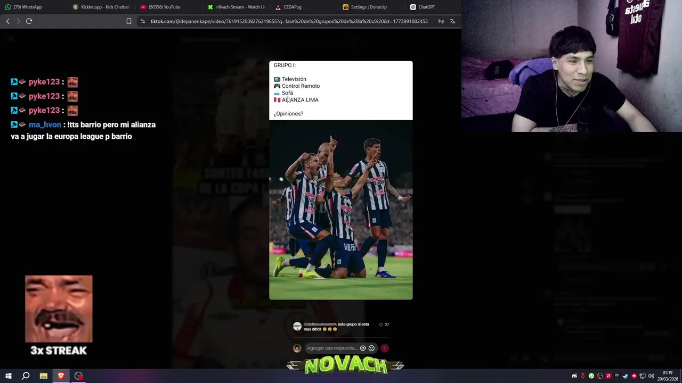Screen dimensions: 682x383
Task: Go back to the previous page
Action: coord(7,21)
